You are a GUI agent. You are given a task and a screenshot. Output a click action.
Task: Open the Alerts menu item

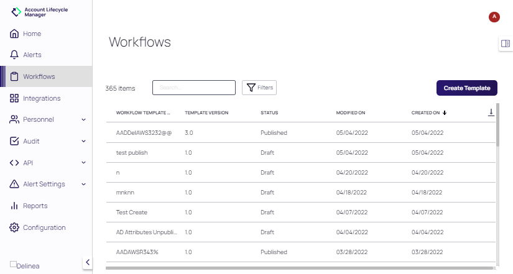tap(46, 55)
